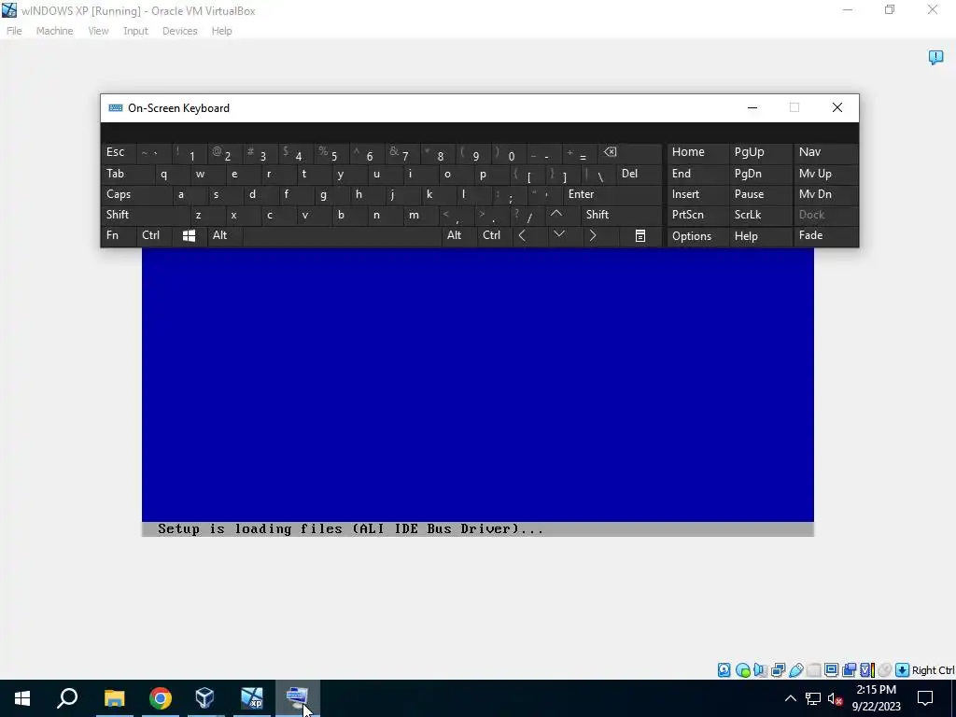Toggle the ScrLk key
Viewport: 956px width, 717px height.
pos(760,215)
